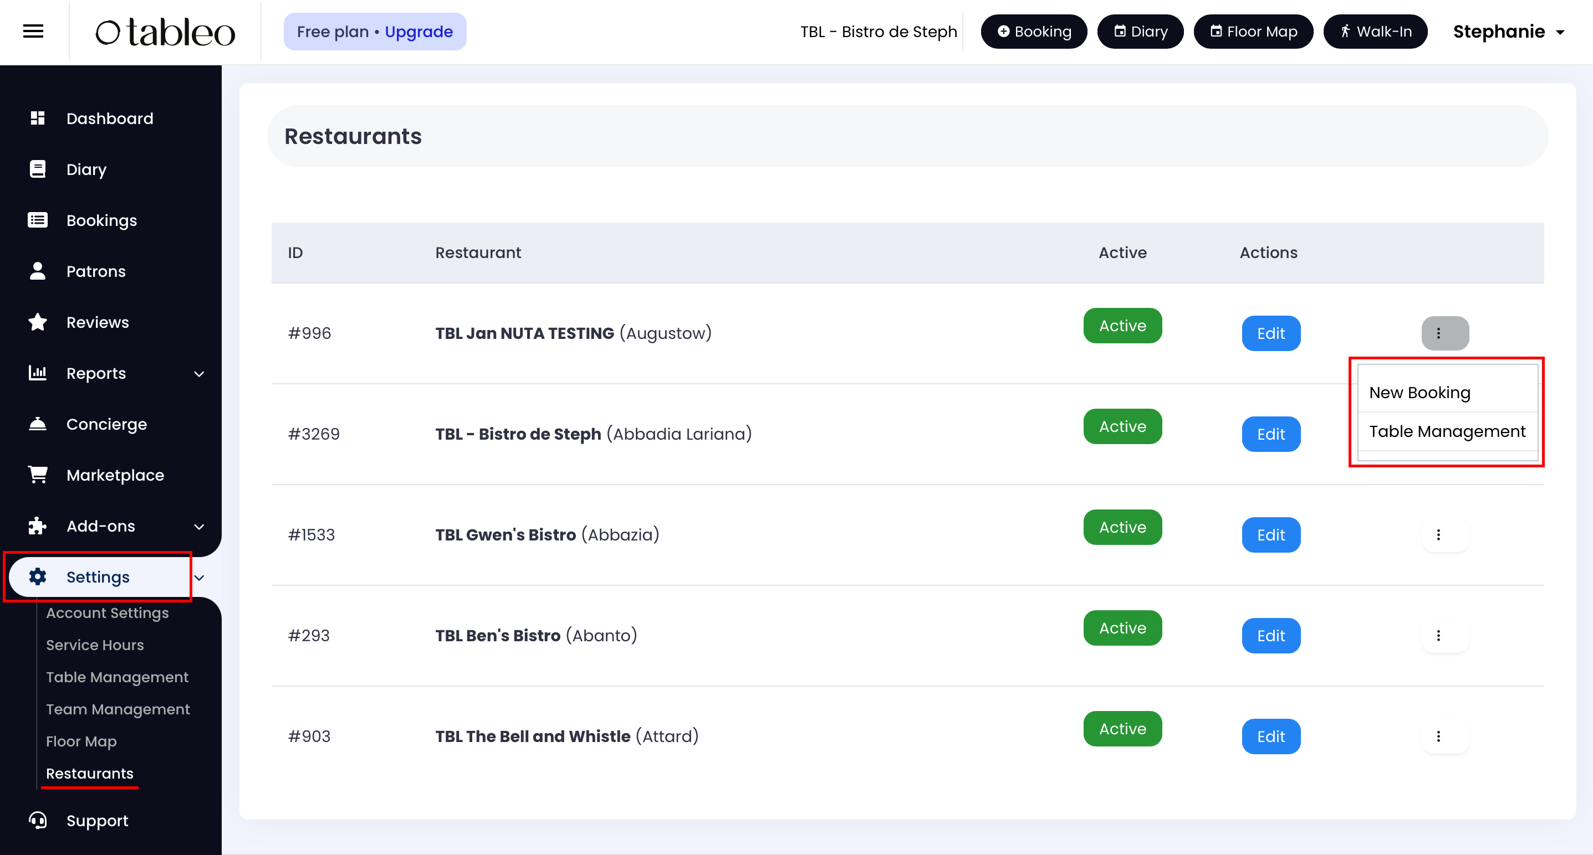
Task: Toggle Active badge for The Bell and Whistle
Action: (x=1122, y=729)
